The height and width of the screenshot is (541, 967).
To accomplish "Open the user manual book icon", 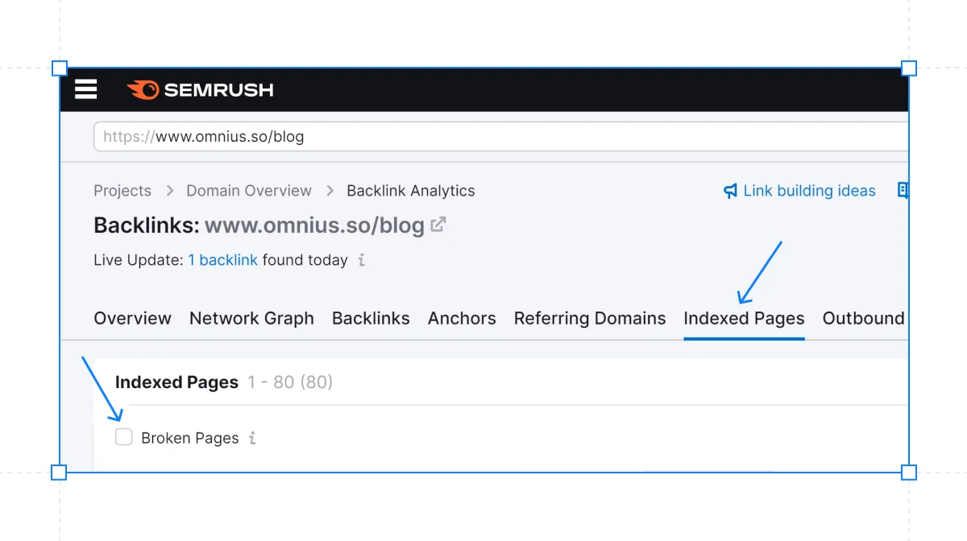I will (903, 191).
